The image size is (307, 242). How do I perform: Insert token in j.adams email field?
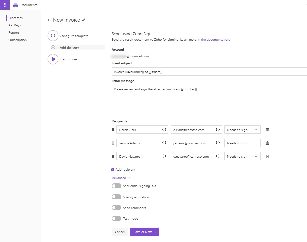[218, 143]
